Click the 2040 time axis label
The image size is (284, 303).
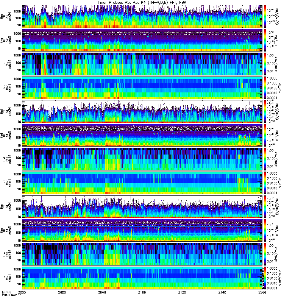(x=102, y=292)
